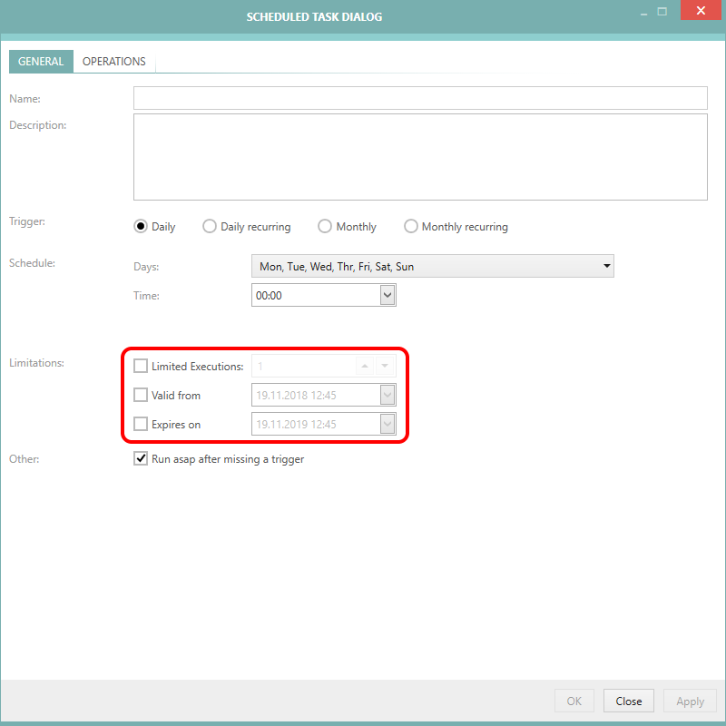726x726 pixels.
Task: Expand the Time dropdown arrow
Action: [x=388, y=295]
